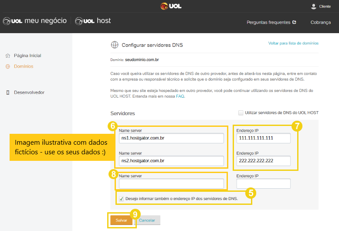Enable Utilizar servidores de DNS do UOL HOST

(241, 113)
